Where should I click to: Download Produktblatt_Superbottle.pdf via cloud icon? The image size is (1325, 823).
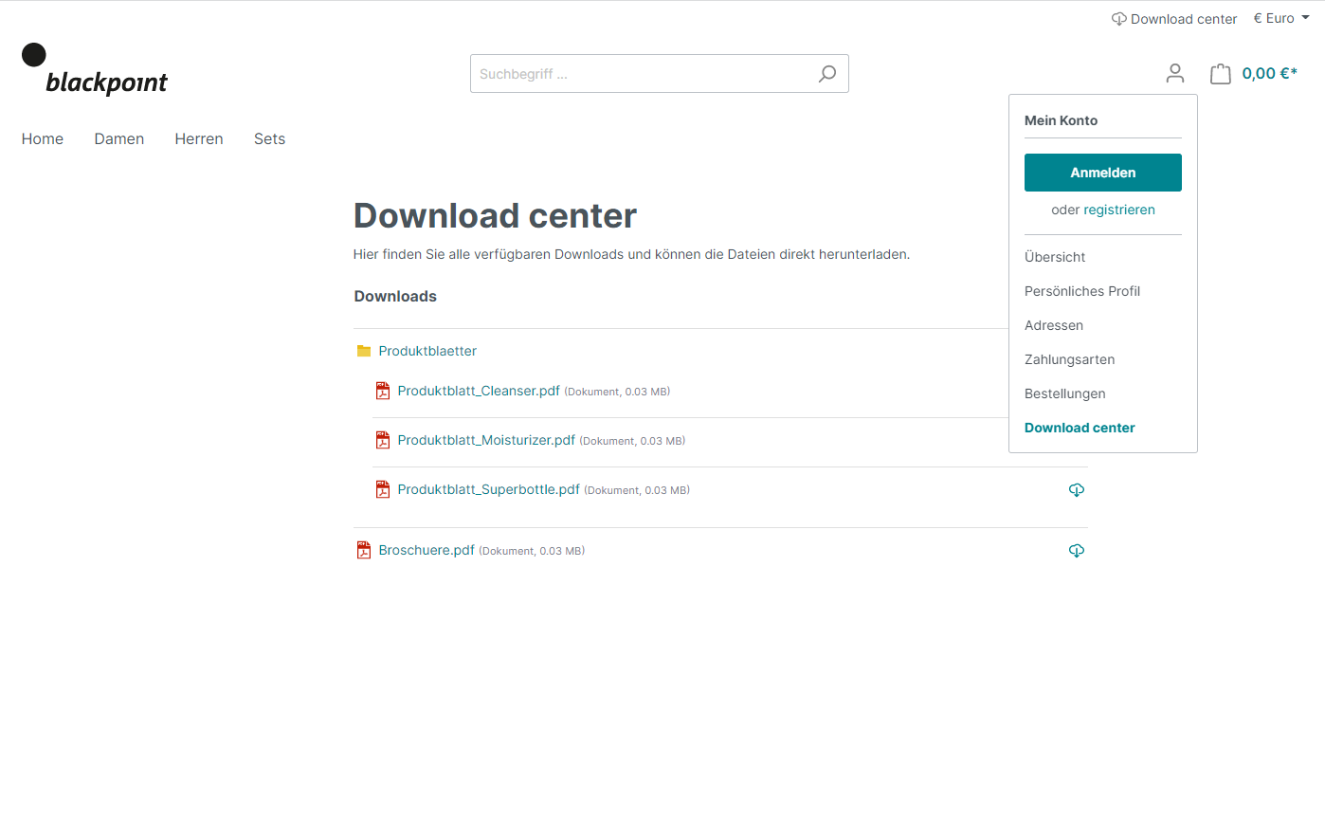(x=1077, y=490)
